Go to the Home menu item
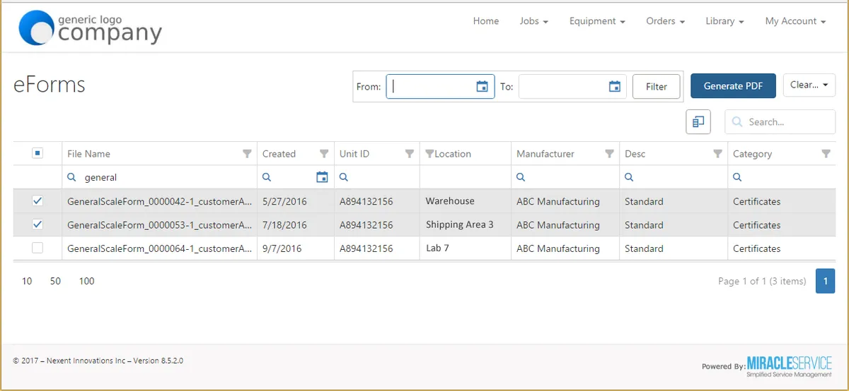Image resolution: width=849 pixels, height=391 pixels. click(485, 21)
